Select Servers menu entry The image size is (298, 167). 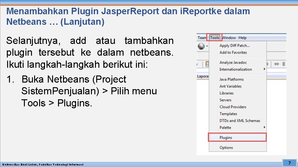[x=237, y=100]
